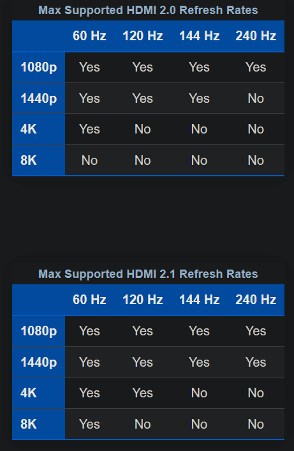Click 1080p row label in HDMI 2.0 table
Screen dimensions: 294x451
click(39, 67)
